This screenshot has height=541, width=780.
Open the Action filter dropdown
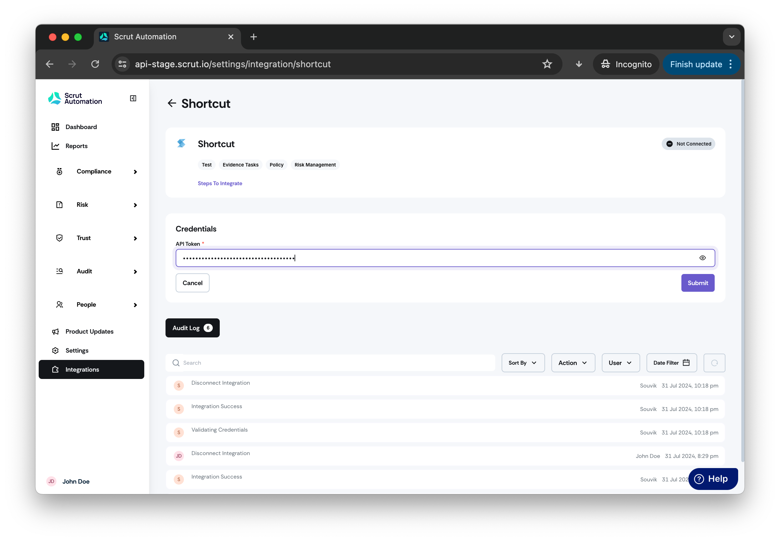[573, 363]
